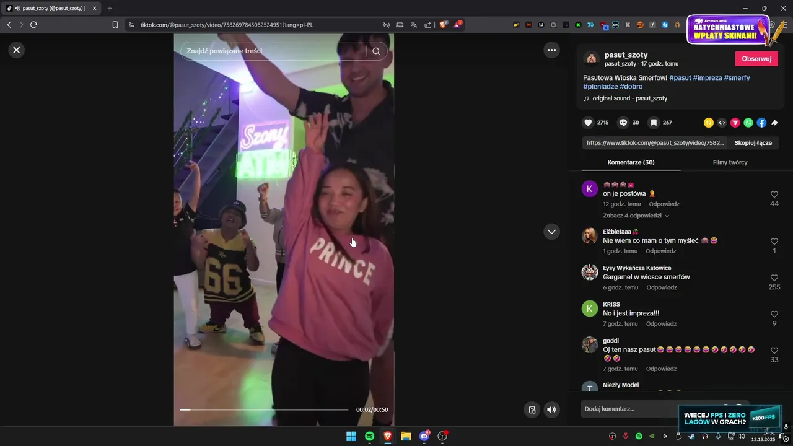
Task: Reply to Elżbietaaa's comment via Odpowiedz
Action: point(660,251)
